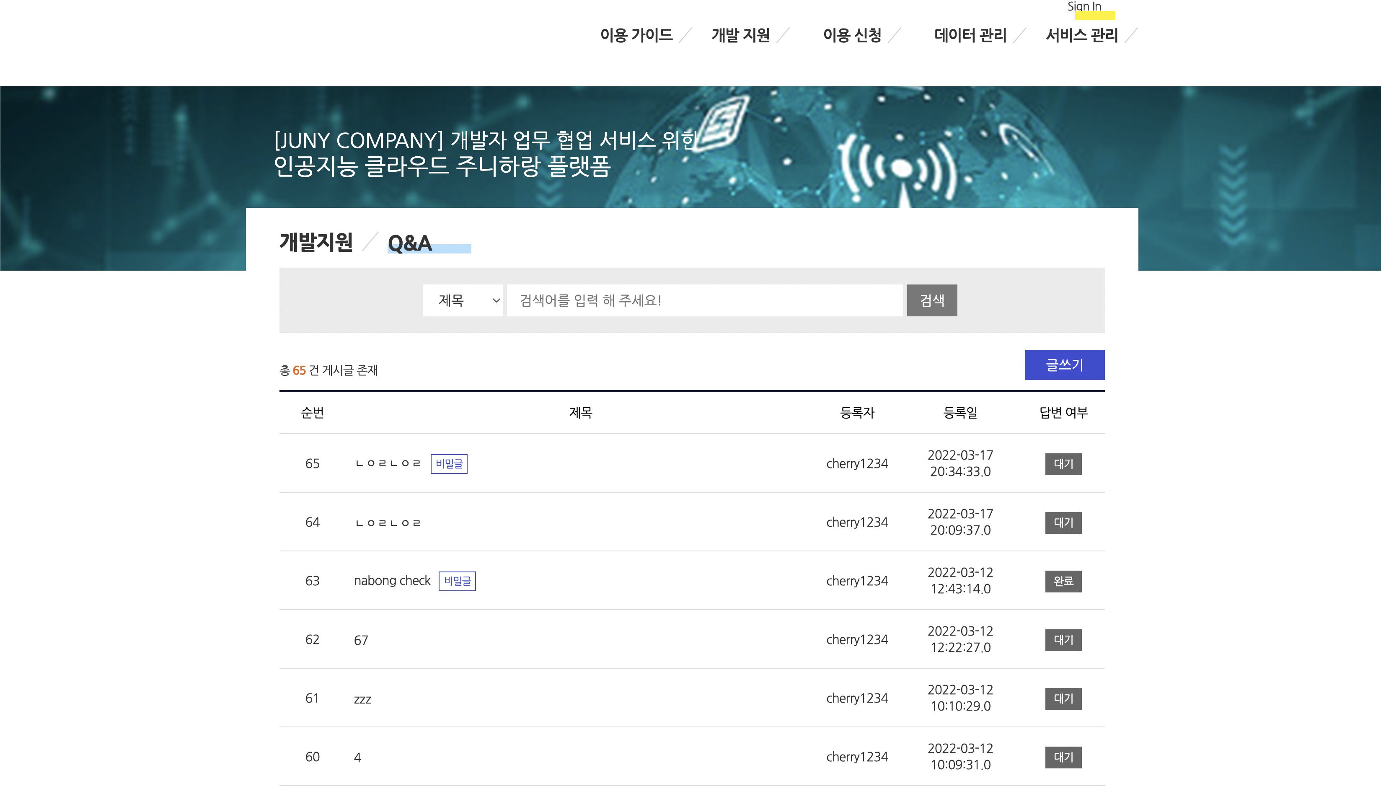Open the 개발 지원 menu
Screen dimensions: 1381x786
[740, 36]
